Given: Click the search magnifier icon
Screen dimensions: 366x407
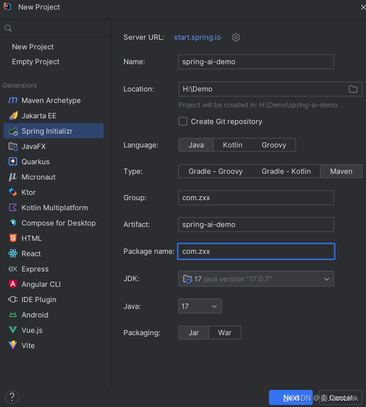Looking at the screenshot, I should [8, 28].
